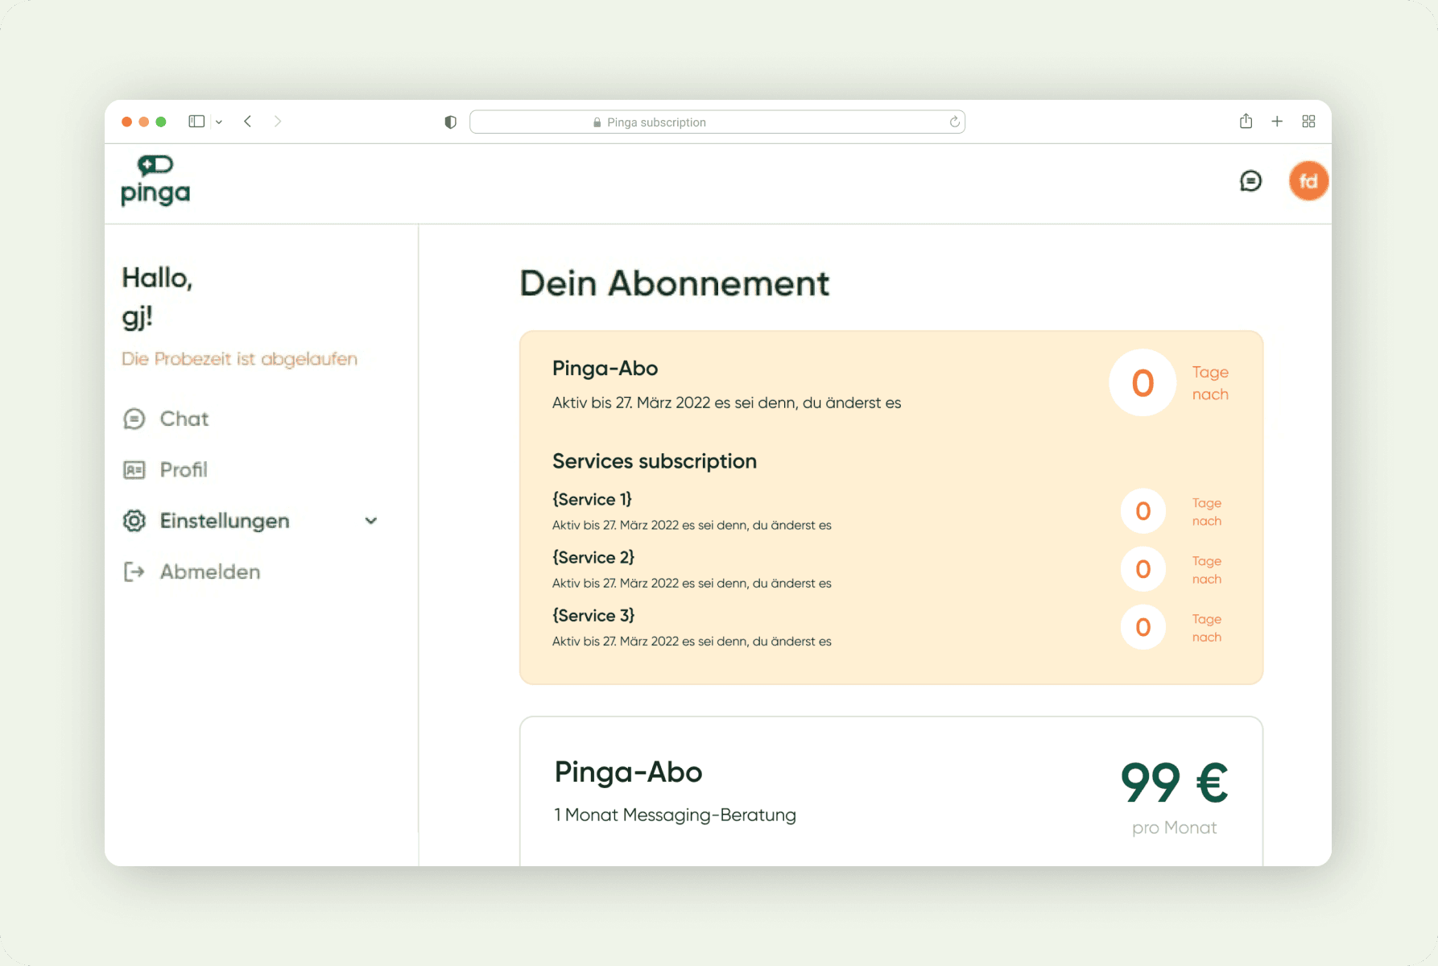Click the 'Hallo, gj!' greeting
Screen dimensions: 1438x966
point(157,297)
